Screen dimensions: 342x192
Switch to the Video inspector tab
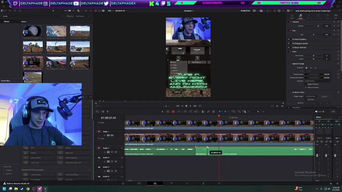coord(292,17)
